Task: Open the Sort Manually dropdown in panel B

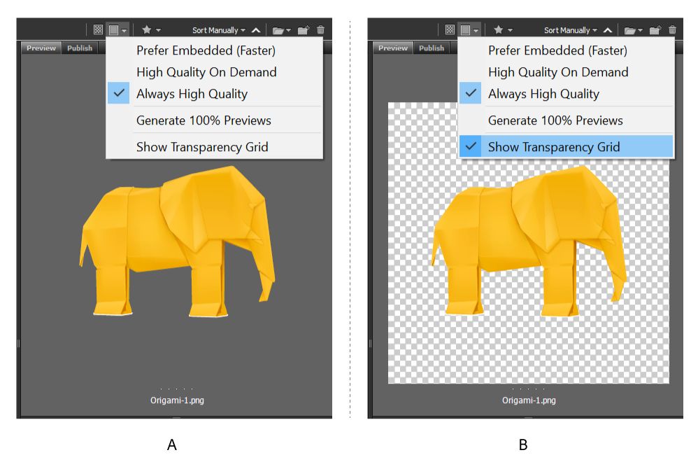Action: (570, 30)
